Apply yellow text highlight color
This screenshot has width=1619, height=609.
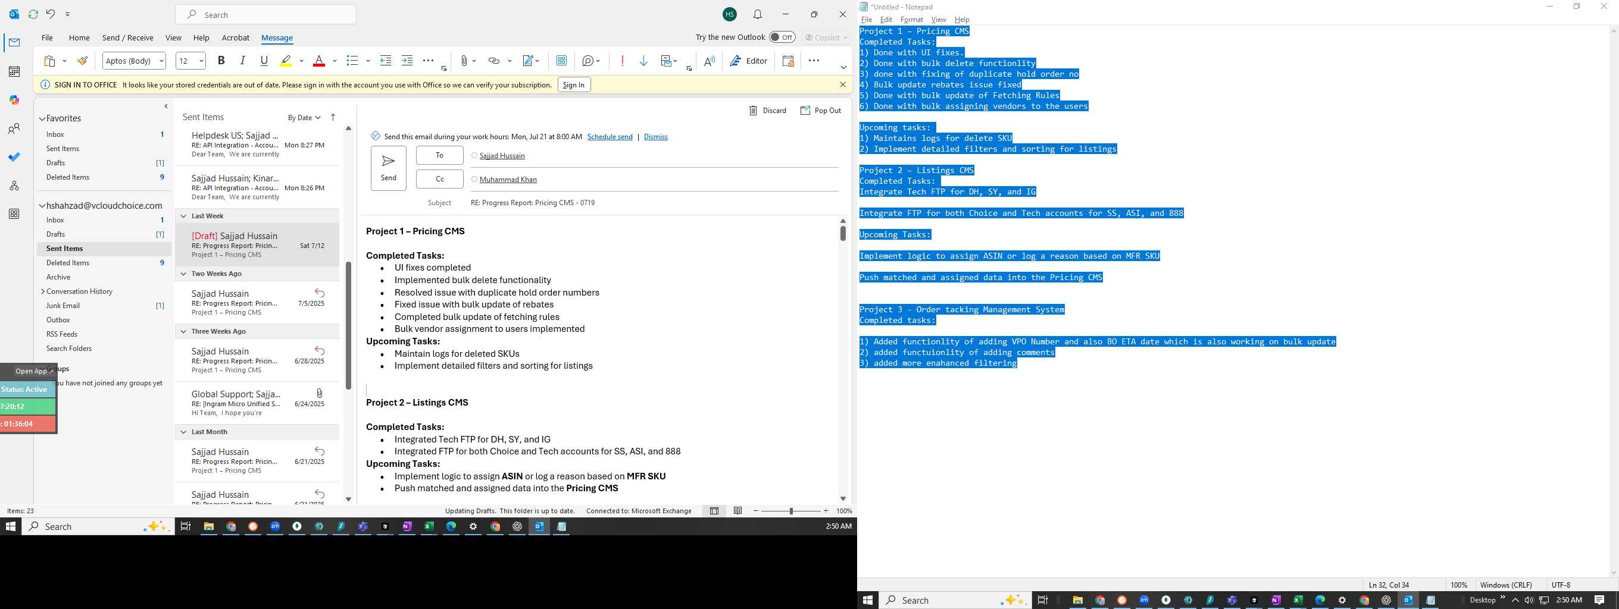pyautogui.click(x=286, y=61)
